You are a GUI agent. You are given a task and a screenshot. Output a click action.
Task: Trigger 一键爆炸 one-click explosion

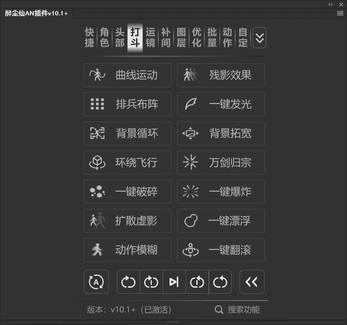pos(221,191)
